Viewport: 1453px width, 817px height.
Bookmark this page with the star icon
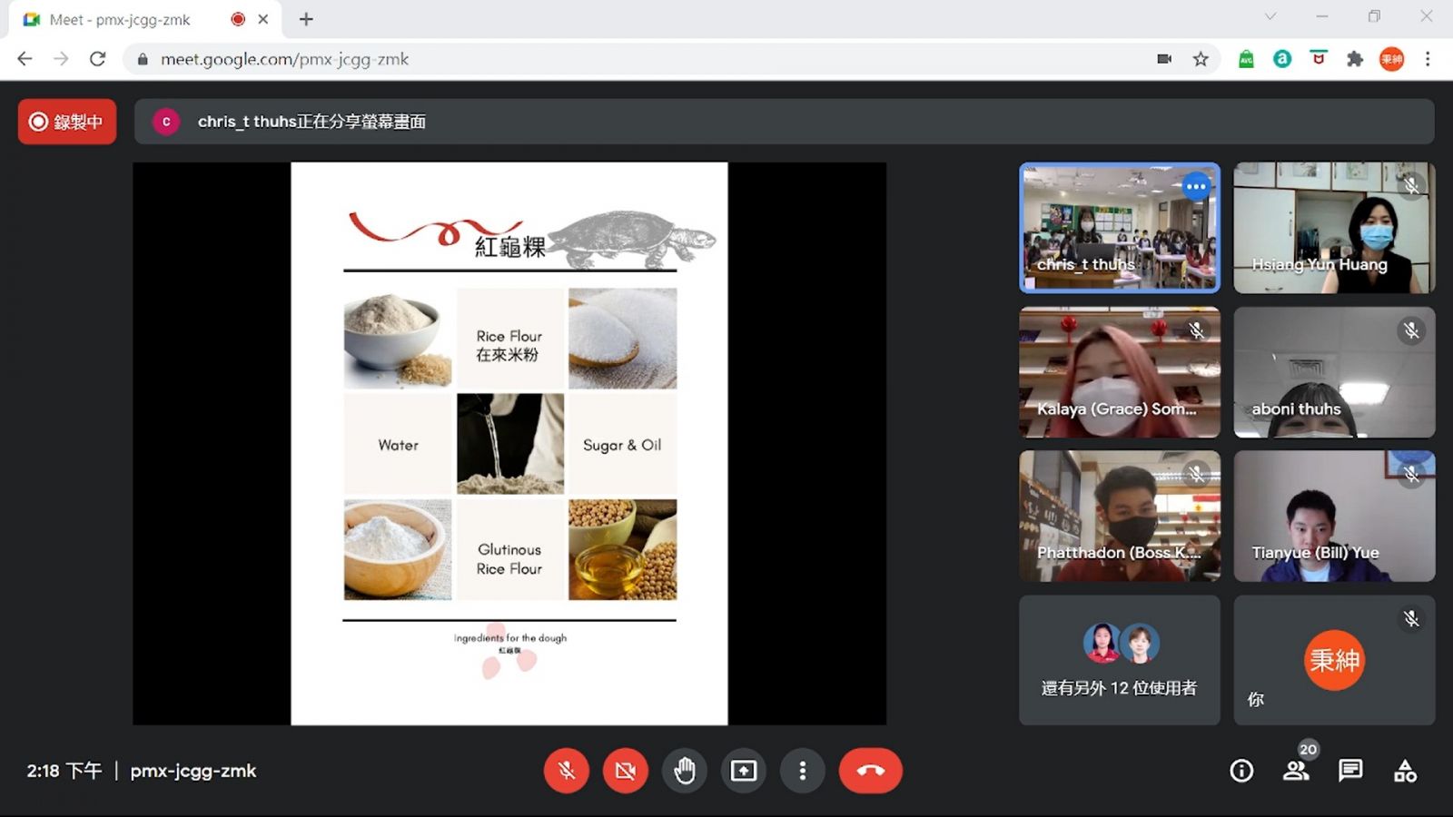(x=1201, y=59)
